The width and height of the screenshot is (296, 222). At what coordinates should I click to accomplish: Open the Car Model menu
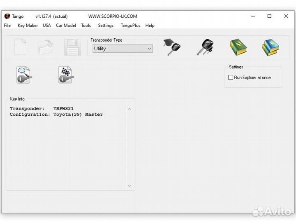tap(66, 26)
